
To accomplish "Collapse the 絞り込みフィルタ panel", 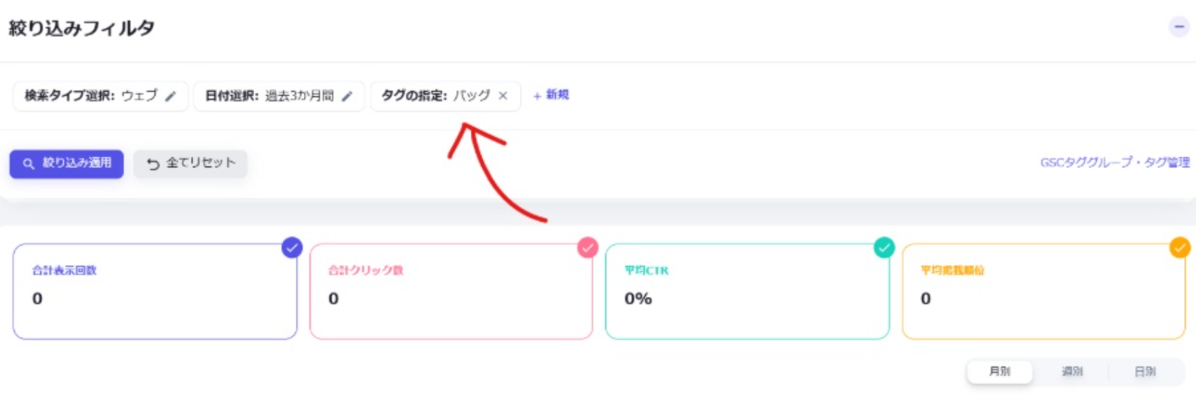I will coord(1179,27).
